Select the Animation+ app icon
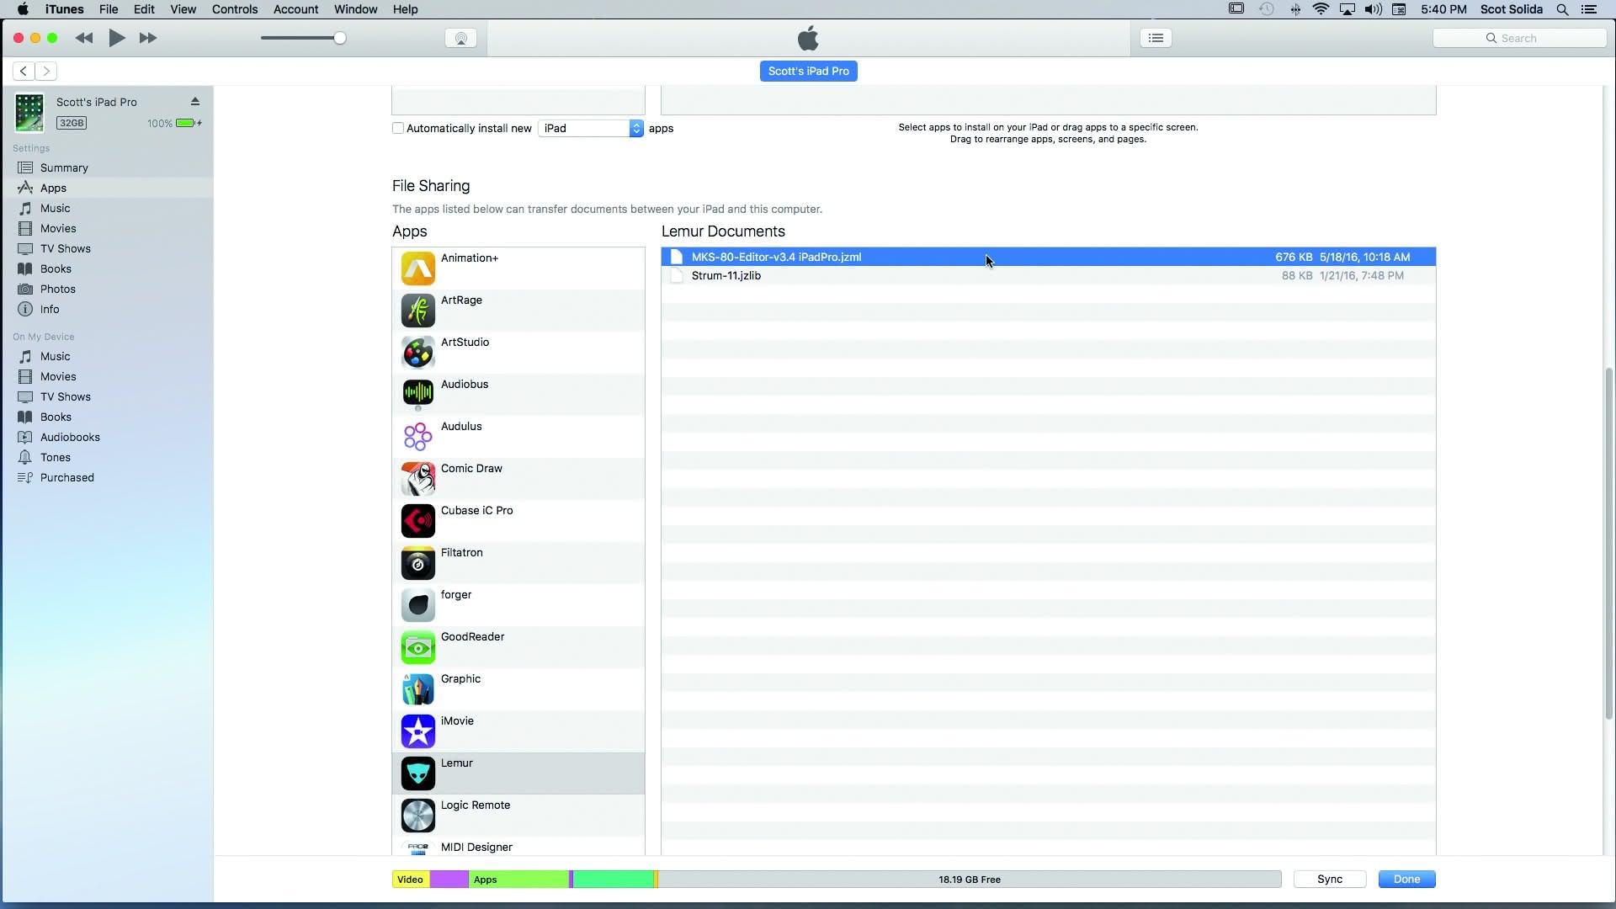Viewport: 1616px width, 909px height. pos(417,268)
